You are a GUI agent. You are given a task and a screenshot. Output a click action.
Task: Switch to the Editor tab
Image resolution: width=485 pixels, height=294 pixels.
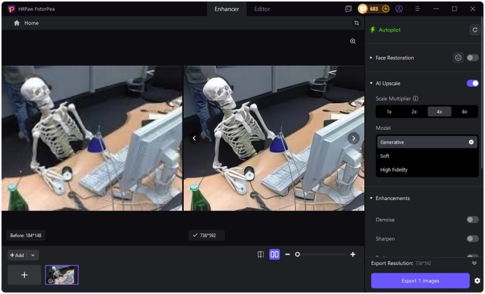tap(262, 9)
